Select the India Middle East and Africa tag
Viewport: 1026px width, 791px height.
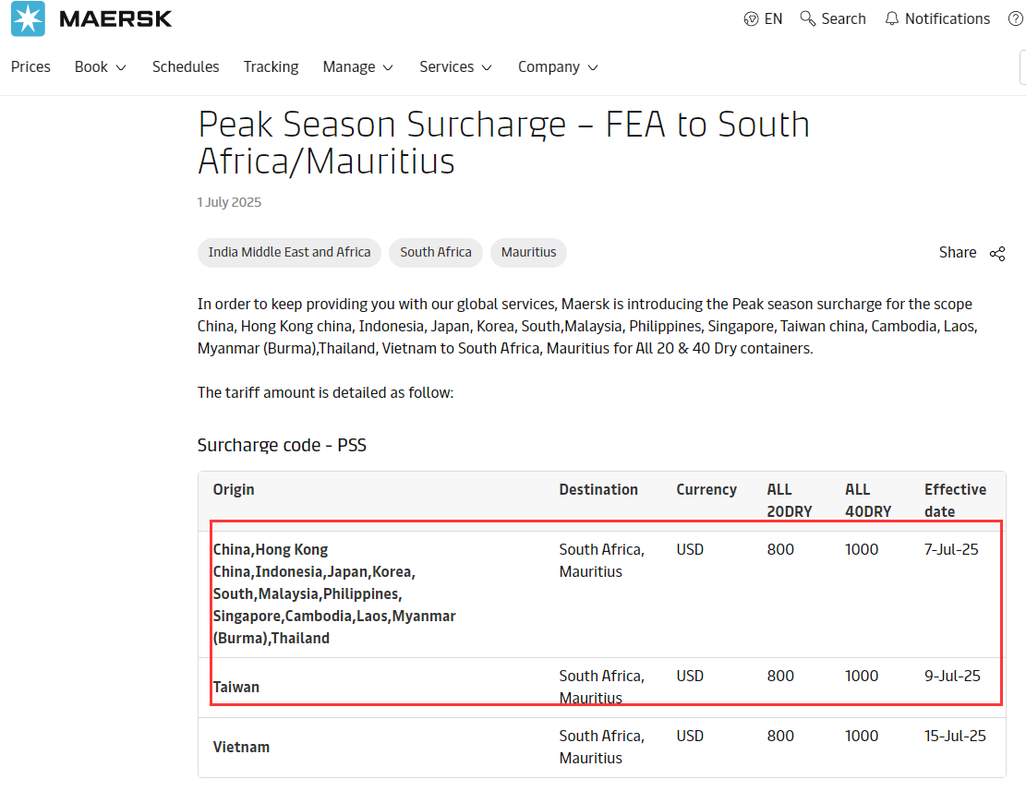click(289, 252)
